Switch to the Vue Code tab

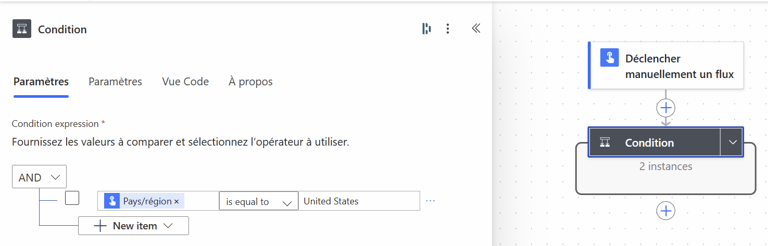(185, 82)
